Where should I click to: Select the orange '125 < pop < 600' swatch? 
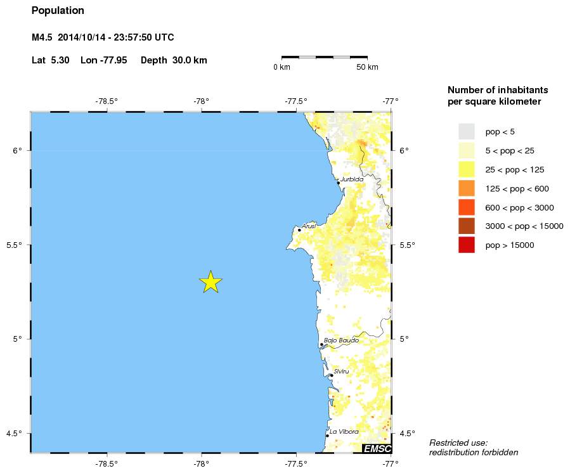[x=467, y=188]
